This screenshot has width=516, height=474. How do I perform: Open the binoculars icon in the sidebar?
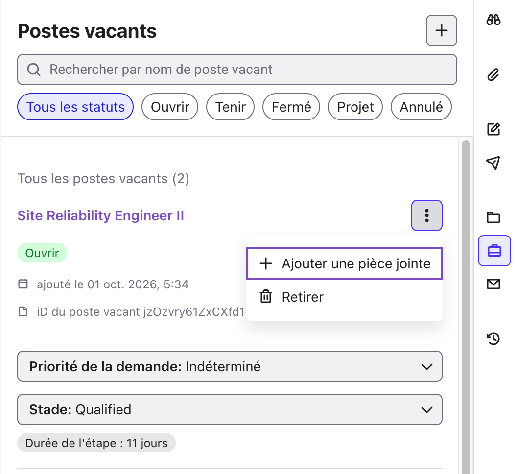point(493,20)
